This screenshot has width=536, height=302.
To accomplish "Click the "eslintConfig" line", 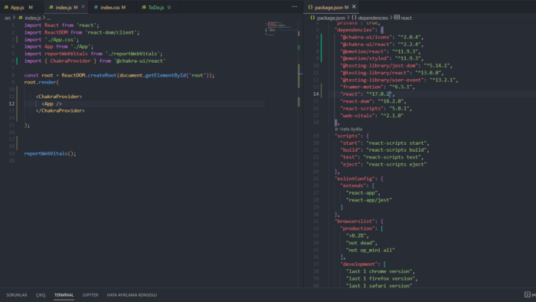I will click(359, 179).
